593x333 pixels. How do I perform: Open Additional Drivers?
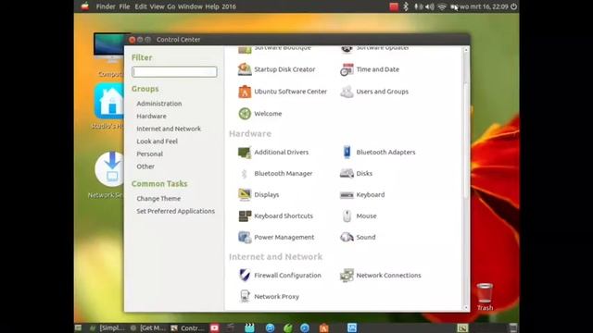pyautogui.click(x=273, y=152)
